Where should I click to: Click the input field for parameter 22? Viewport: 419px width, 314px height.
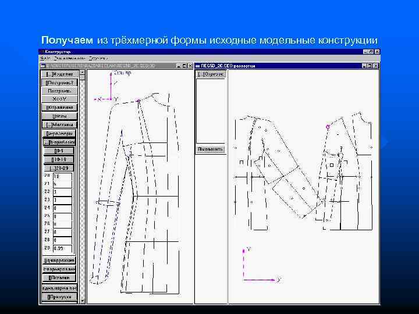point(62,192)
